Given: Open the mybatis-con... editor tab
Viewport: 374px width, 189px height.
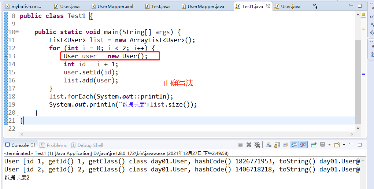Looking at the screenshot, I should pyautogui.click(x=23, y=7).
